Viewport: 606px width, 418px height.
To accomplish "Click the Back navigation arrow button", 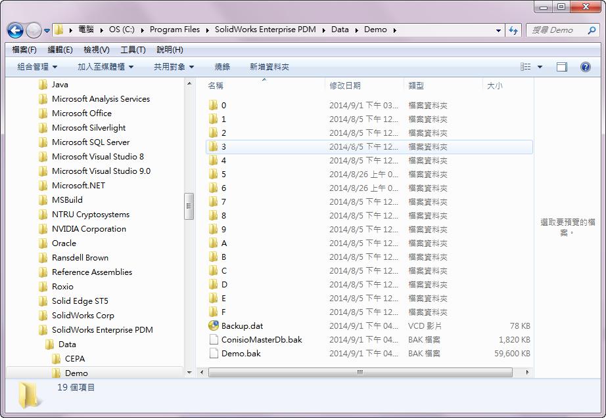I will tap(15, 30).
